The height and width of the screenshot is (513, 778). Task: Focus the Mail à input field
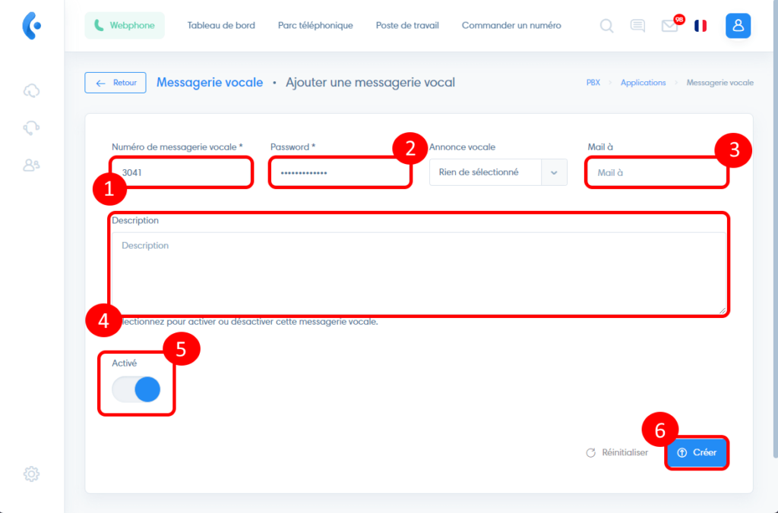tap(657, 172)
